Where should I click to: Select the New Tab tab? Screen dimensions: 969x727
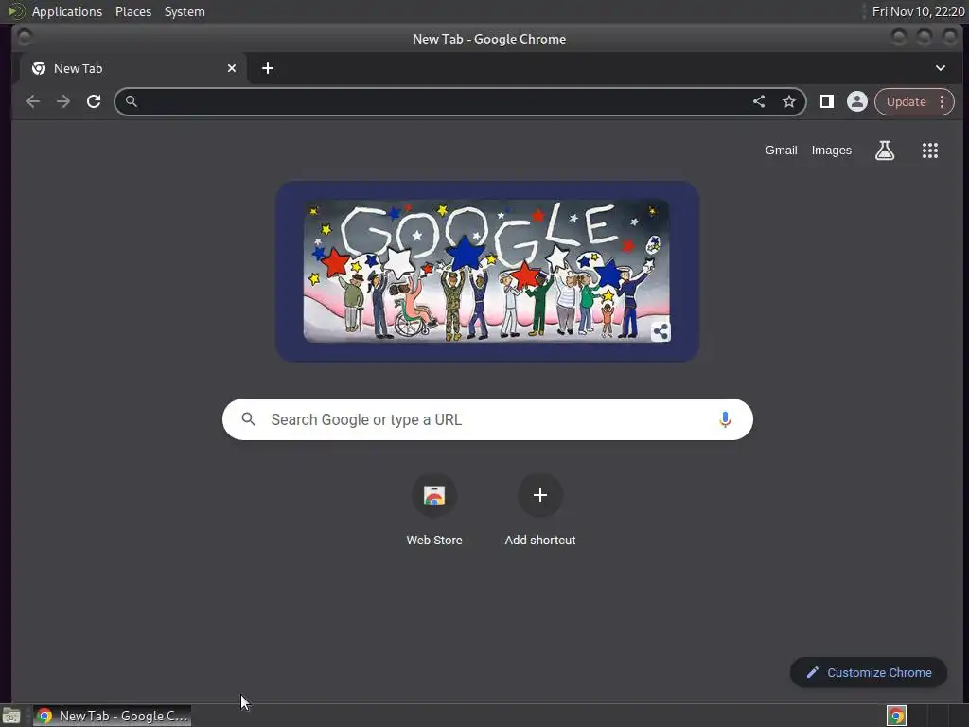(x=131, y=68)
